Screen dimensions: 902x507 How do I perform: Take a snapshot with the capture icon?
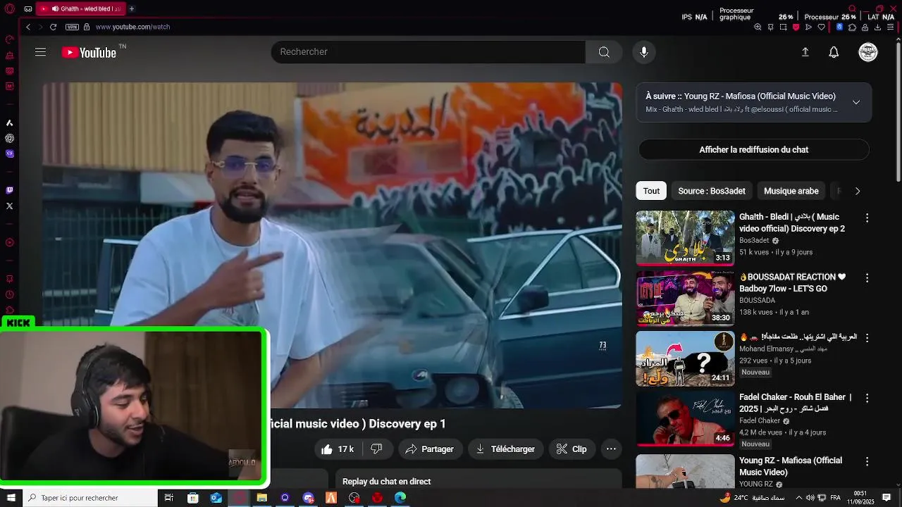pos(783,27)
